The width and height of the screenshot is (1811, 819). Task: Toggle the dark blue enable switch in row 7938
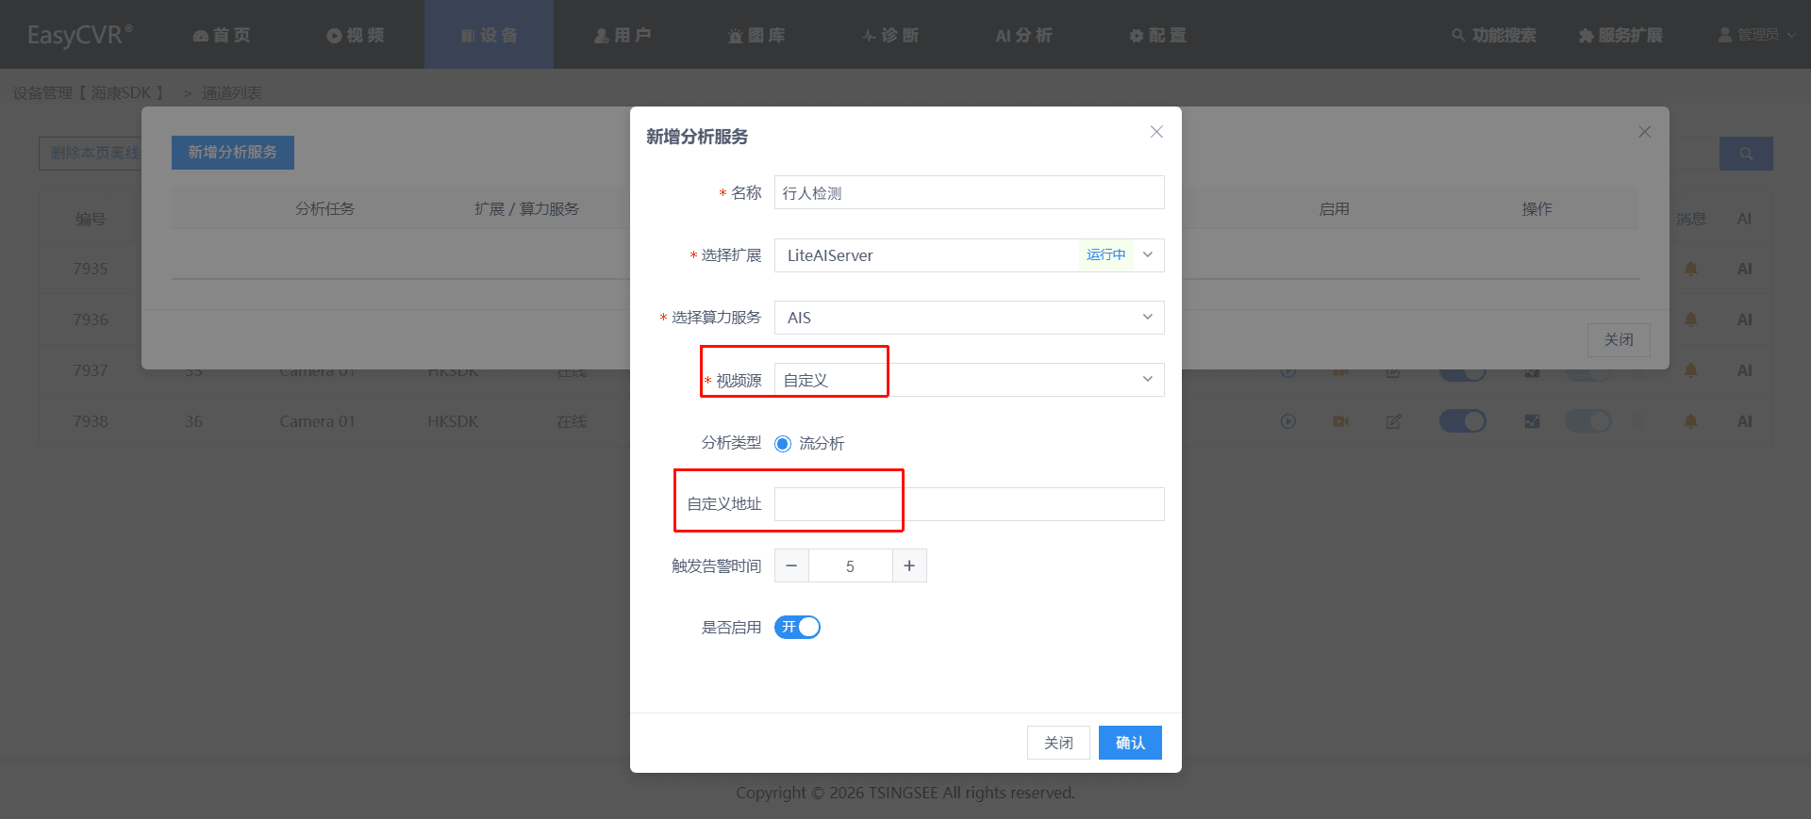click(x=1463, y=421)
